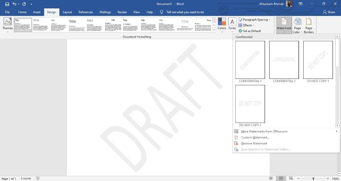The width and height of the screenshot is (341, 181).
Task: Switch to the Review tab
Action: click(x=122, y=12)
